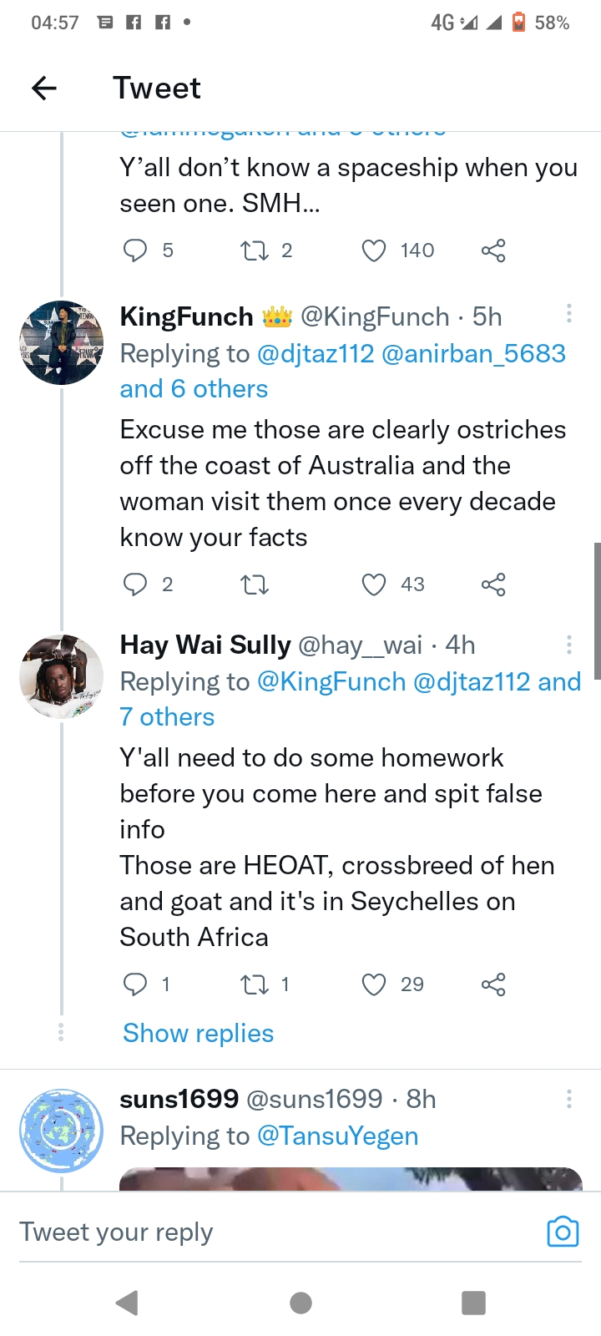Tap the back arrow in header
Viewport: 601px width, 1336px height.
pyautogui.click(x=43, y=88)
